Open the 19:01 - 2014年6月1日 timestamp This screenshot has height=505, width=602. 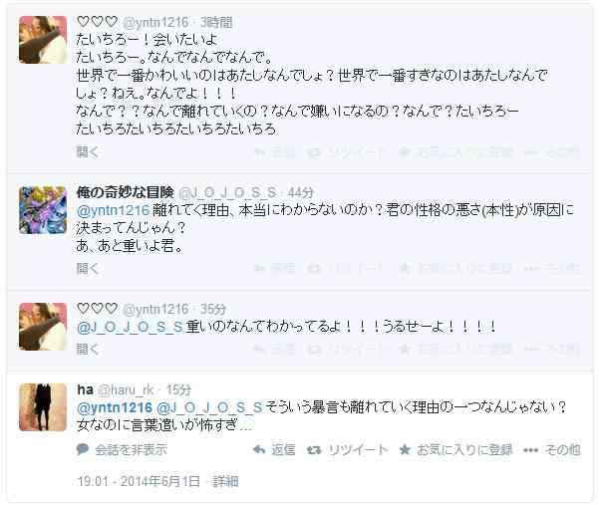[139, 481]
